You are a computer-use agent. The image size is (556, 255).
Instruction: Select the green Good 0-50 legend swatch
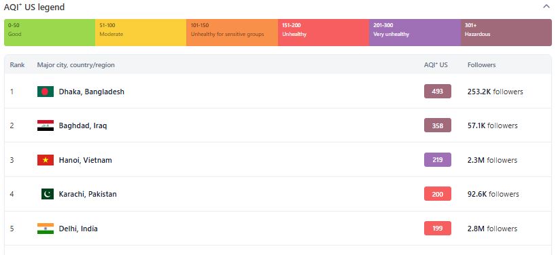(x=50, y=33)
